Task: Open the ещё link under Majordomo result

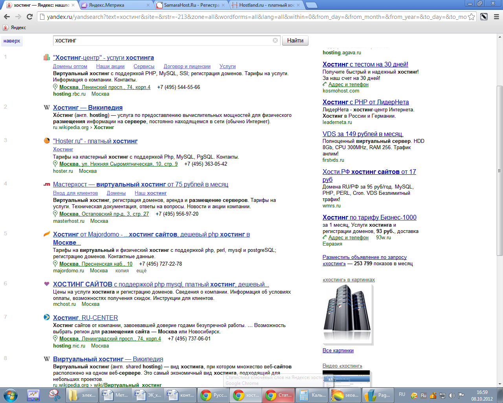Action: coord(141,271)
